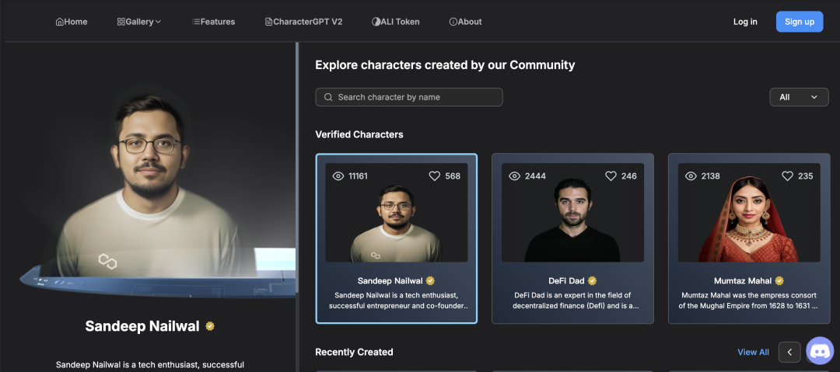Select the Mumtaz Mahal card thumbnail
Viewport: 840px width, 372px height.
749,213
